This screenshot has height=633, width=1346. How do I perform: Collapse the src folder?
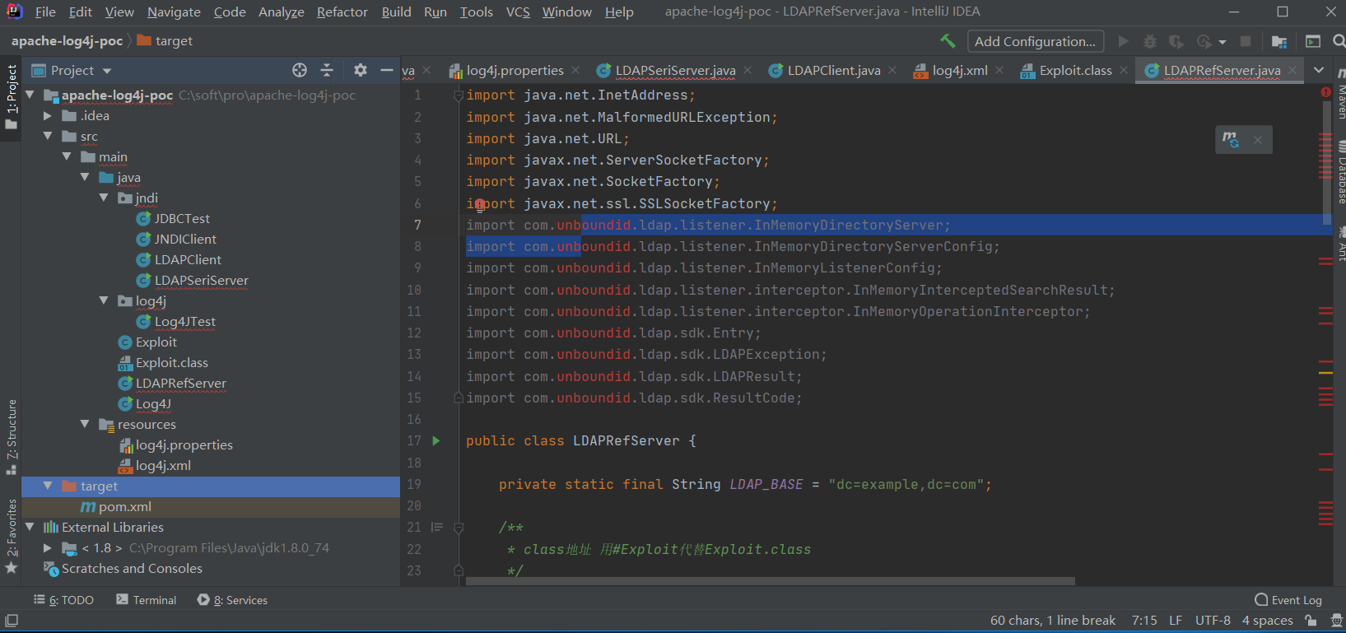click(48, 136)
